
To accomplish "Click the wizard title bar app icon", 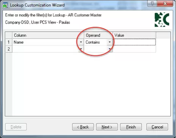I will 5,5.
